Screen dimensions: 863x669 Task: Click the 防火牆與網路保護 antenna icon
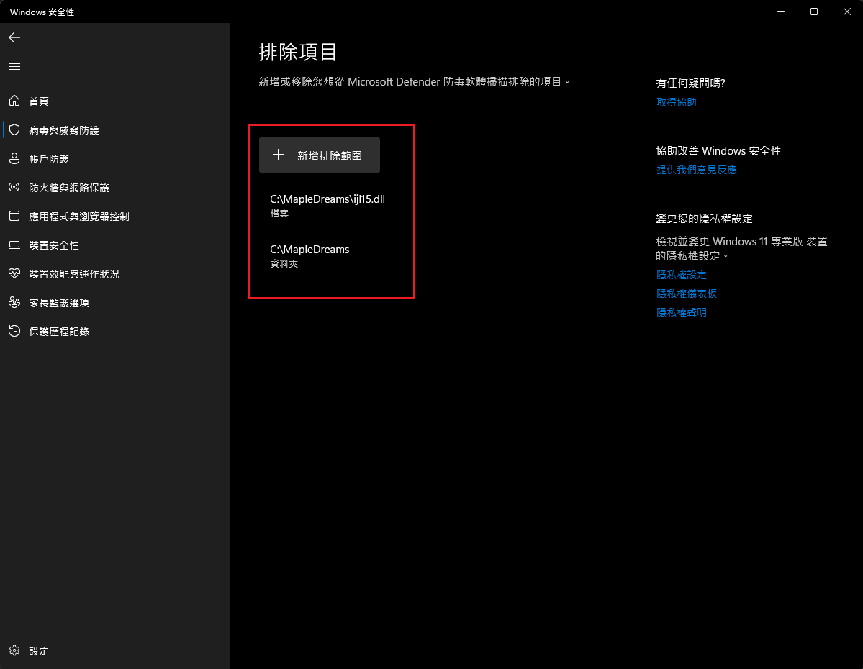coord(14,188)
